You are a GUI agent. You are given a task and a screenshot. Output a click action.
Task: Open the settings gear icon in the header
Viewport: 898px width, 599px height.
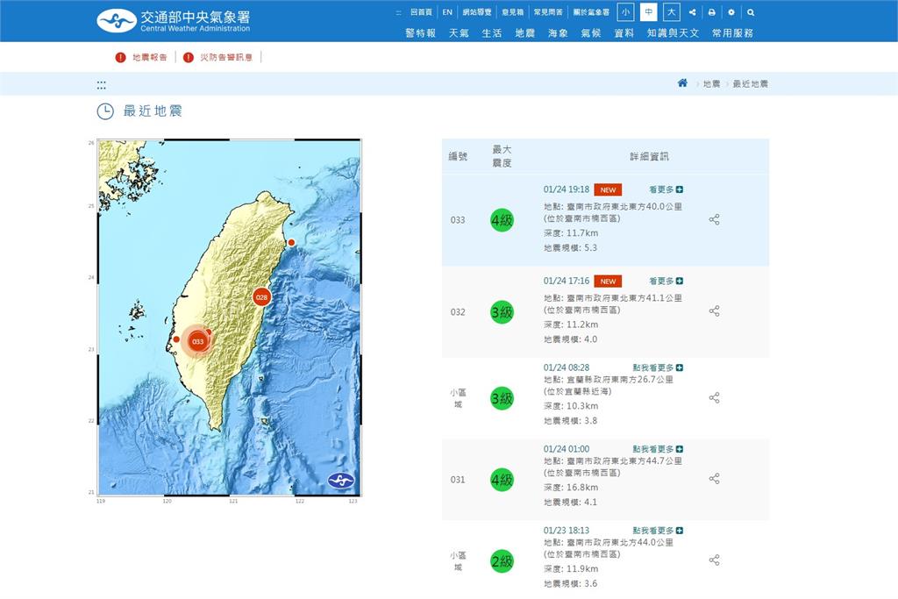click(x=731, y=12)
